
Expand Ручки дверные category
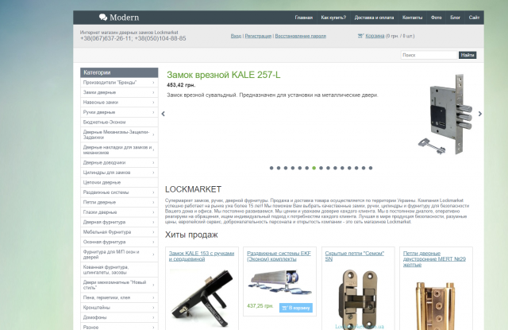[119, 112]
